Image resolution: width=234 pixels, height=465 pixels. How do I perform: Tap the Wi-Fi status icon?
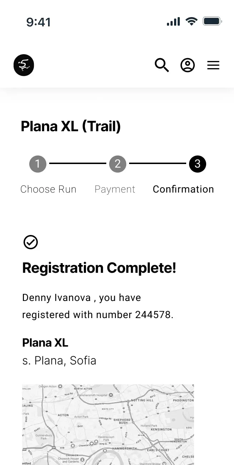tap(192, 22)
